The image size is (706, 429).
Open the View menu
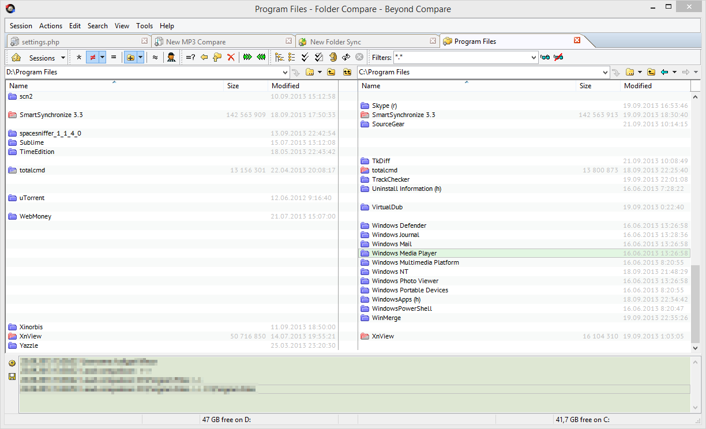coord(122,26)
